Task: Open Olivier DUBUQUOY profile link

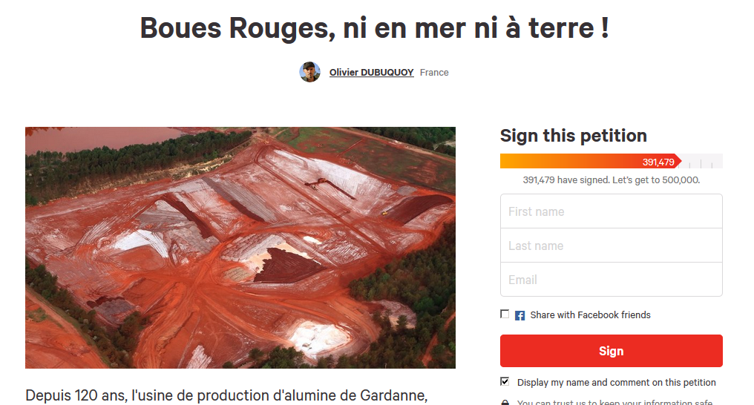Action: click(371, 73)
